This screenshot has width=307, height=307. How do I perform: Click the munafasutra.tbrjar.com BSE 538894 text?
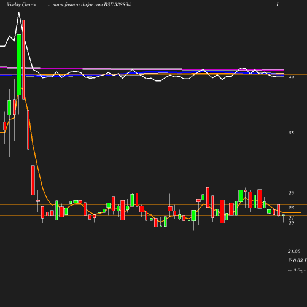click(x=91, y=4)
